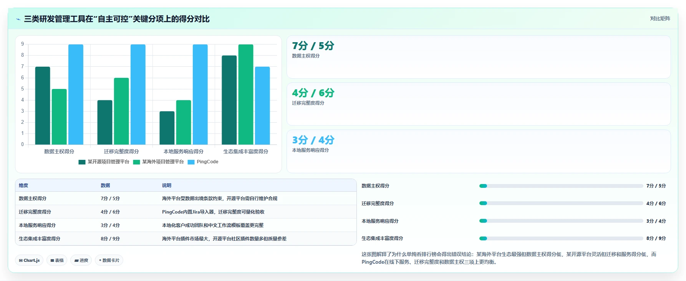
Task: Click the 数据 table column header
Action: [105, 186]
